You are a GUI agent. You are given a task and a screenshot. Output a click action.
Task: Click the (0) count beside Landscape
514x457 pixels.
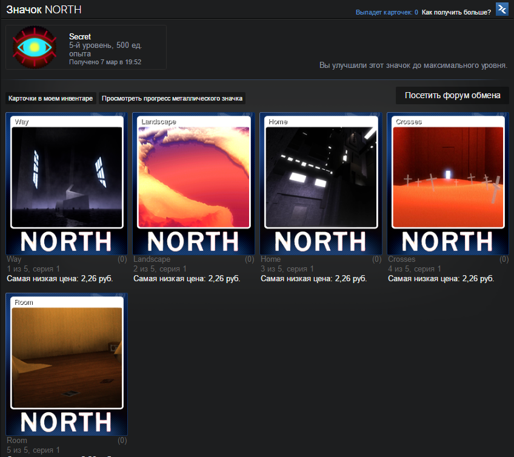click(250, 259)
